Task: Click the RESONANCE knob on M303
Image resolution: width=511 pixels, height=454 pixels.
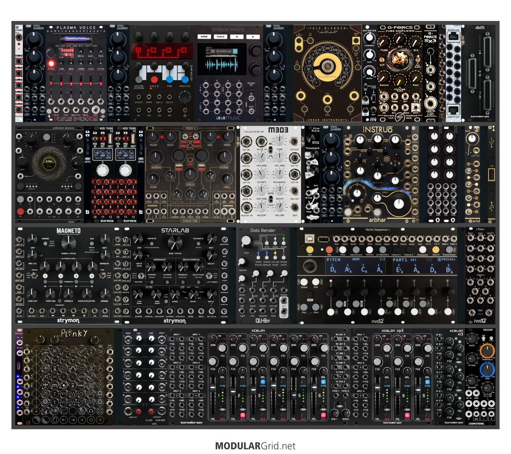Action: [x=279, y=174]
